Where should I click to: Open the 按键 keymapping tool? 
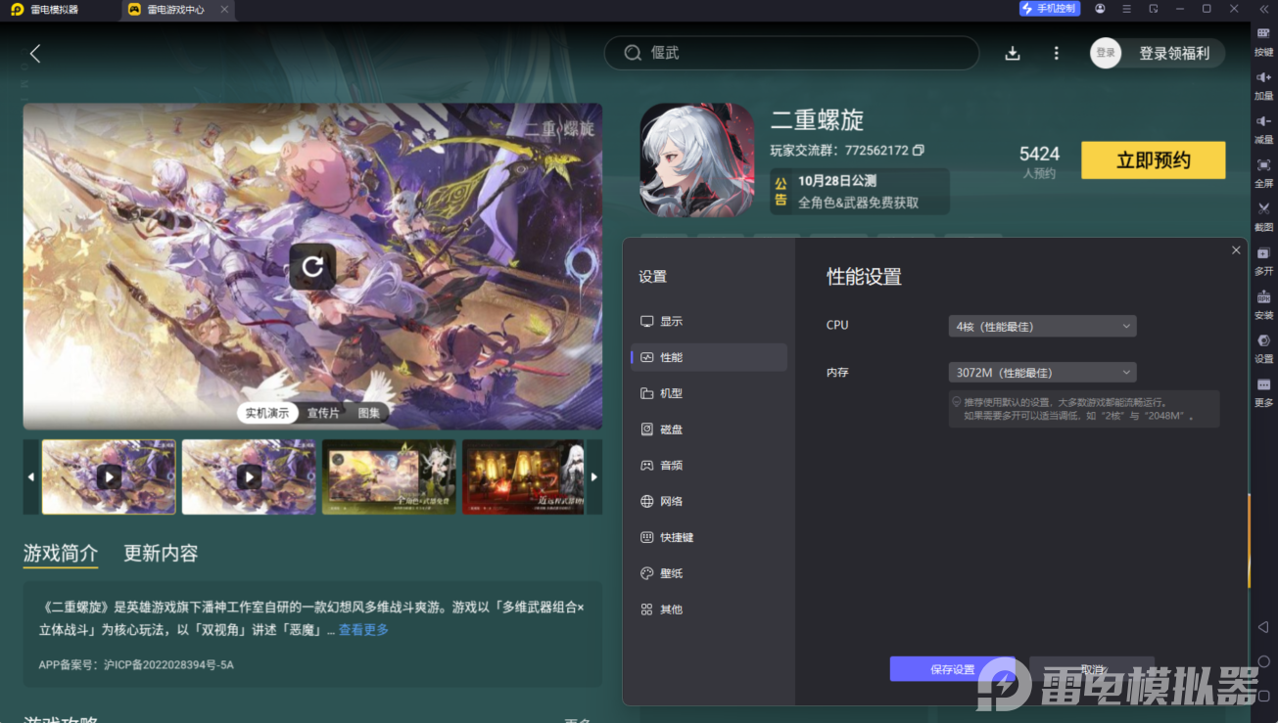1264,41
